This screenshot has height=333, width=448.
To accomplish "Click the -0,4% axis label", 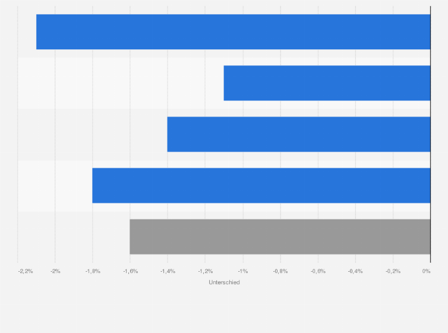I will (x=355, y=271).
